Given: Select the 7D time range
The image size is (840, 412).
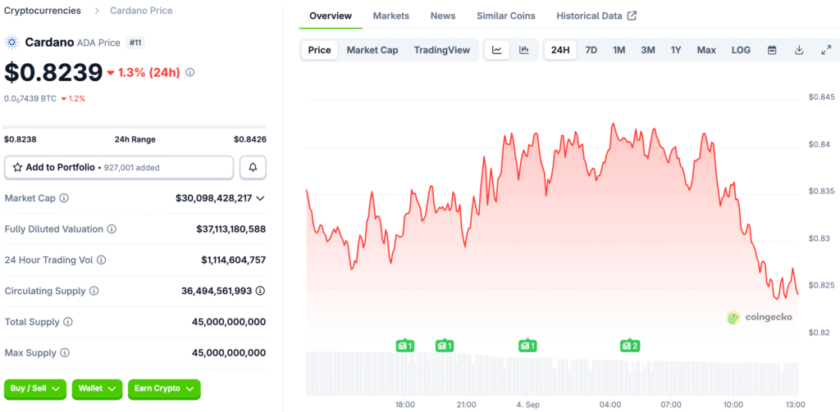Looking at the screenshot, I should pos(591,50).
